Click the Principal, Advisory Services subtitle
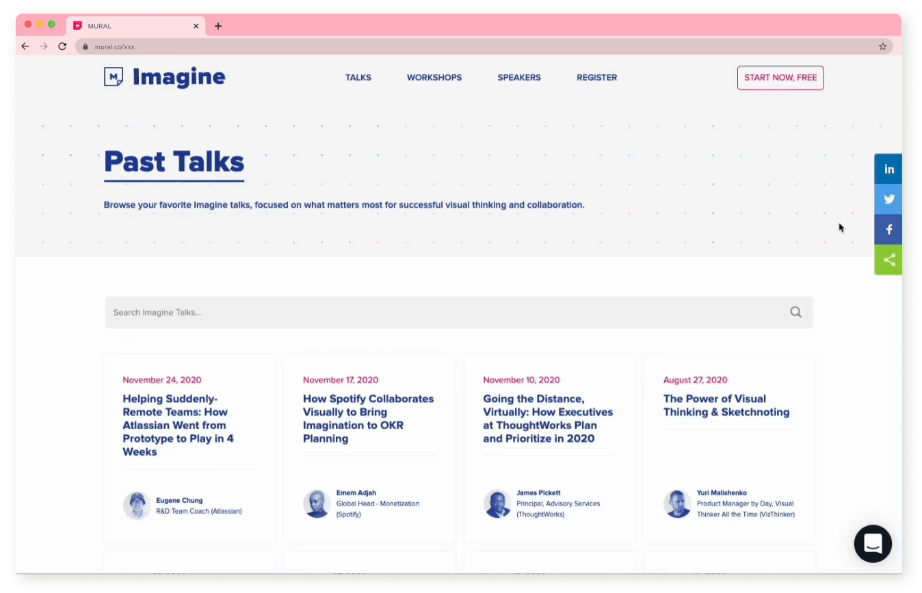The height and width of the screenshot is (593, 922). click(x=558, y=509)
